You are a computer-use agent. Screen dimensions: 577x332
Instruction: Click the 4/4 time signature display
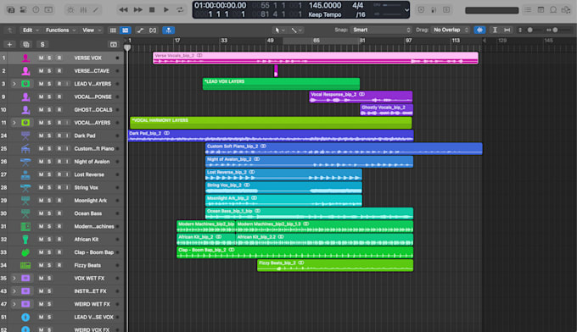coord(358,6)
